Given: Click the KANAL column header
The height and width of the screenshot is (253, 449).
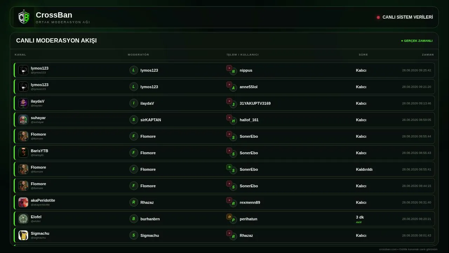Looking at the screenshot, I should pos(20,55).
